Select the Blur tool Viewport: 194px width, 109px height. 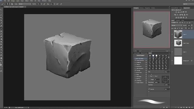1,42
